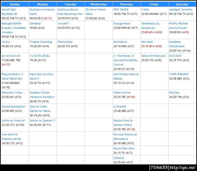Open Ore-tachi ni Tsubasa wa Nai
Image resolution: width=197 pixels, height=171 pixels.
(11, 137)
